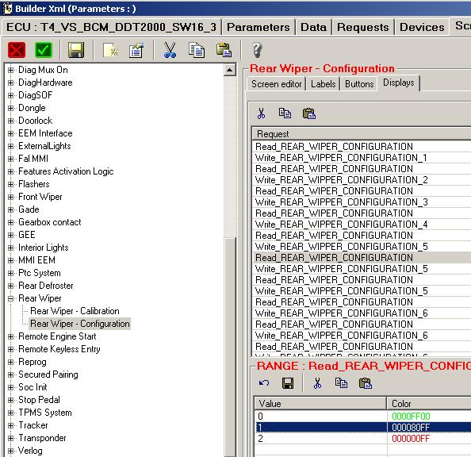
Task: Select the highlighted Read_REAR_WIPER_CONFIGURATION row
Action: click(362, 258)
